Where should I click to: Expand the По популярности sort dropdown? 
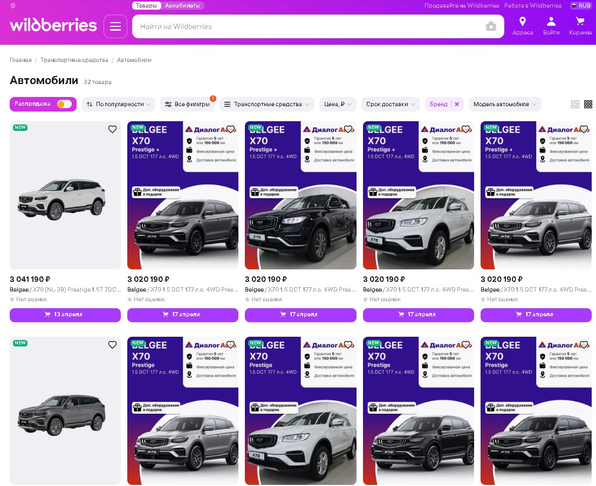[x=119, y=104]
